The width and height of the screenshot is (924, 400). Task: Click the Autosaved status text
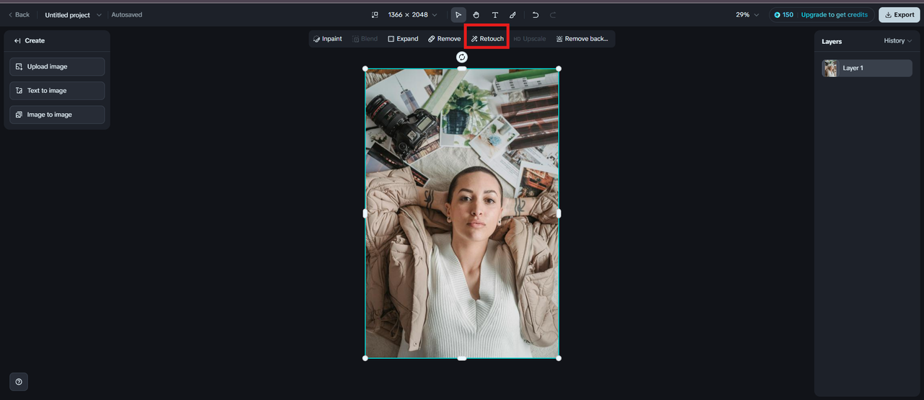[127, 14]
